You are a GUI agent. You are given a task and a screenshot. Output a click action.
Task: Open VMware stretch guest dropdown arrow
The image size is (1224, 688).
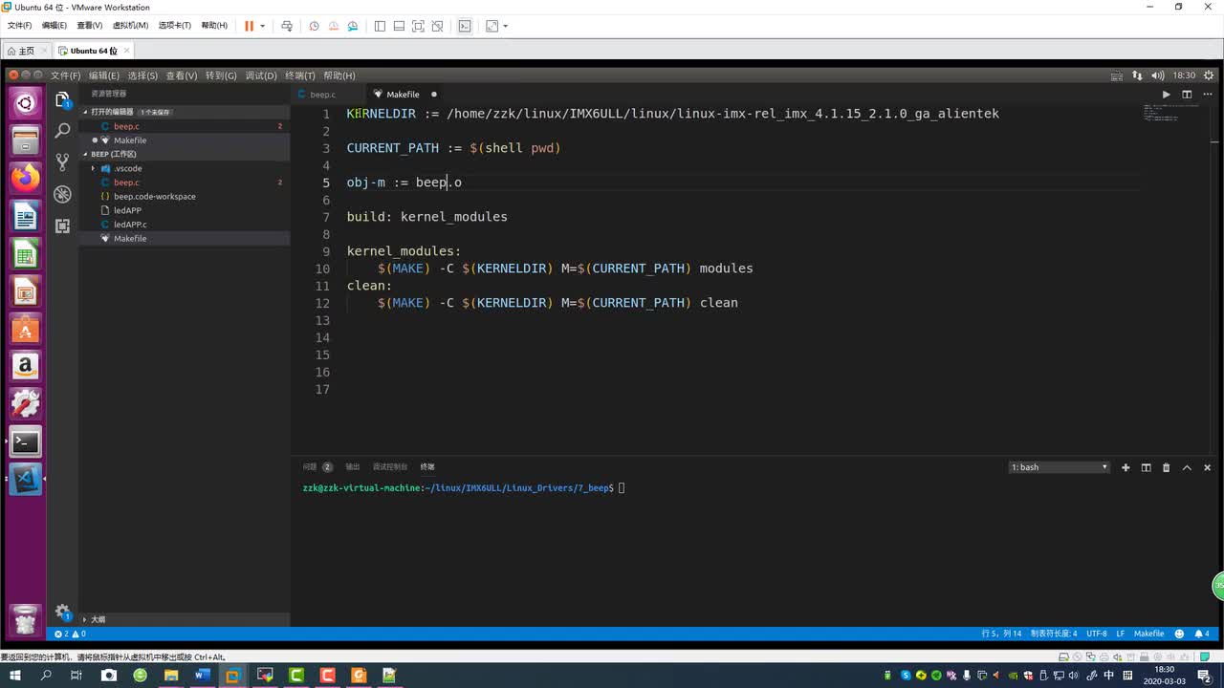pyautogui.click(x=505, y=26)
